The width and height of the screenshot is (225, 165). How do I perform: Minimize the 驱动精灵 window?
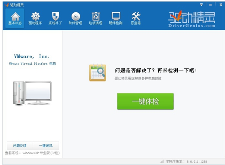210,4
